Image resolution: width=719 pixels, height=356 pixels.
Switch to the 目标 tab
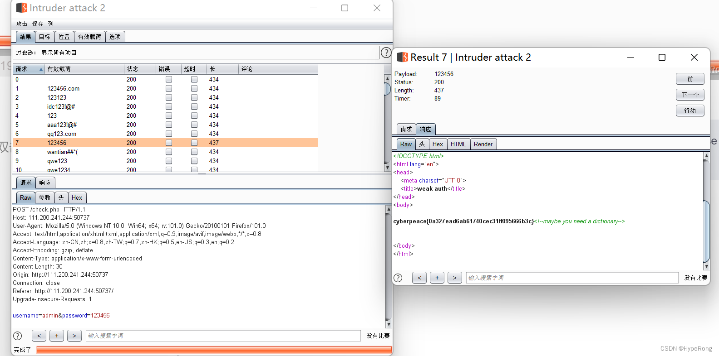tap(44, 37)
